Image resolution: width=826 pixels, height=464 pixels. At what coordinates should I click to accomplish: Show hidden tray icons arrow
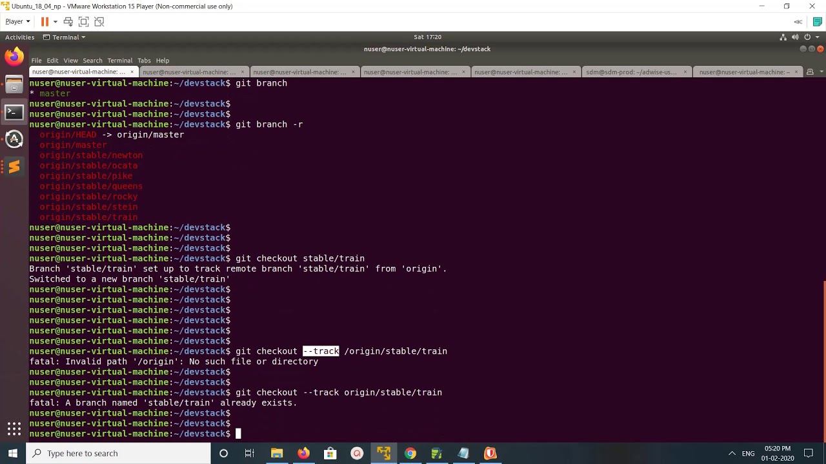coord(732,453)
